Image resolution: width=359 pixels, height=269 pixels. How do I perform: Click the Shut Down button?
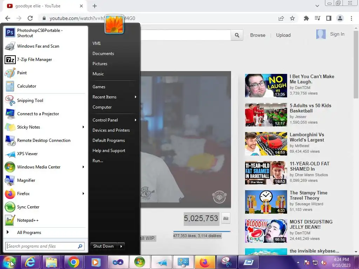coord(103,246)
